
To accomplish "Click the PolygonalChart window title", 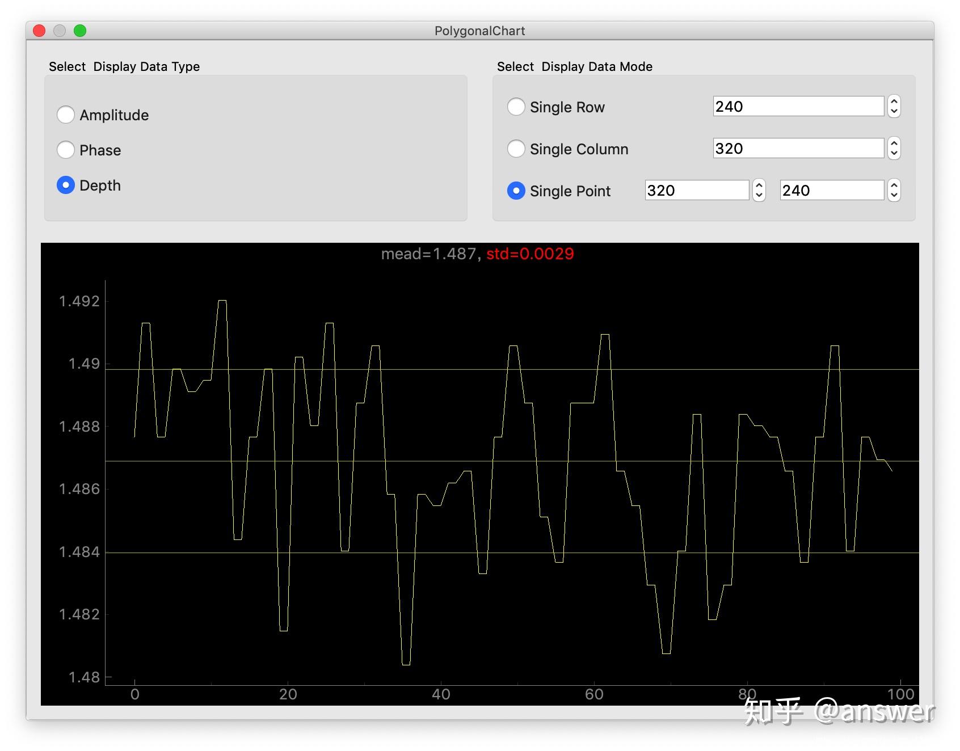I will click(x=480, y=31).
